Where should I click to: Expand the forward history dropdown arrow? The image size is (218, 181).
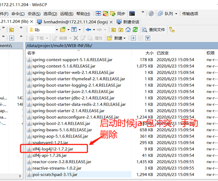click(105, 30)
